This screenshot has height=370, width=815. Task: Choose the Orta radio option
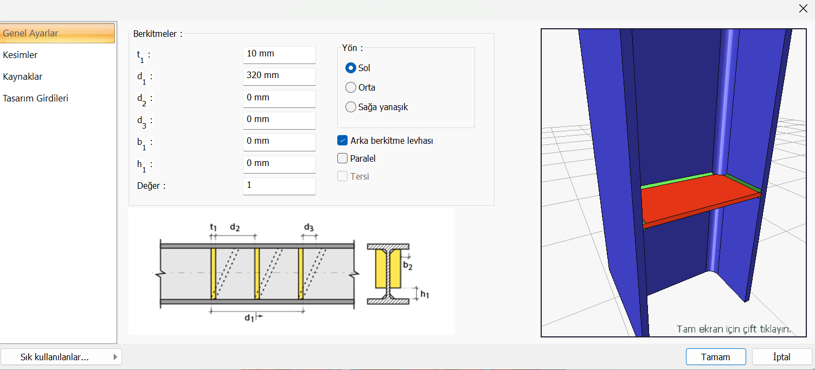coord(351,87)
